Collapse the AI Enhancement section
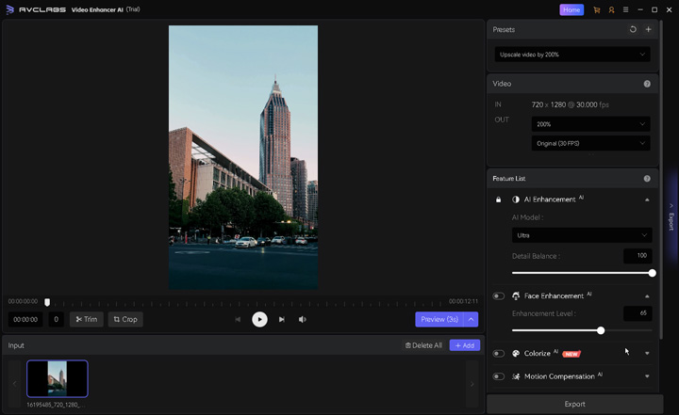The width and height of the screenshot is (679, 415). pyautogui.click(x=647, y=200)
